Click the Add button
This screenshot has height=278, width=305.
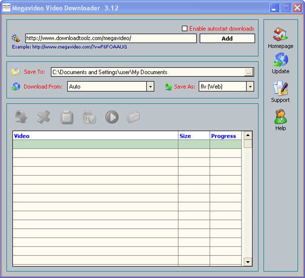tap(227, 38)
